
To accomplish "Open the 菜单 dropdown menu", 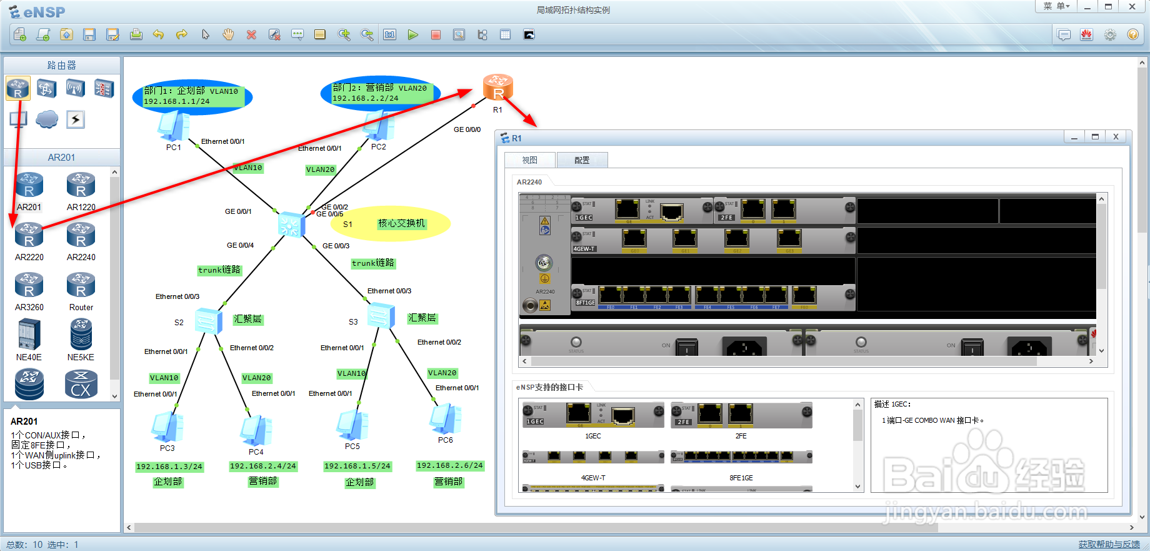I will click(x=1057, y=6).
